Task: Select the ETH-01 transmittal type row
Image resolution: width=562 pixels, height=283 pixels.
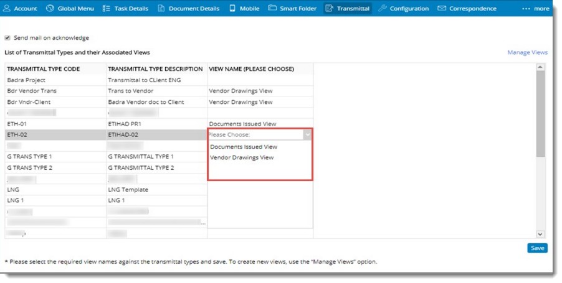Action: click(55, 124)
